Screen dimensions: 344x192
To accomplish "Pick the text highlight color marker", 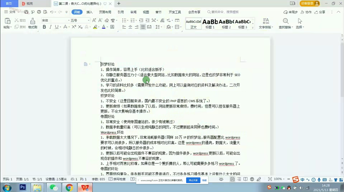I will (95, 27).
